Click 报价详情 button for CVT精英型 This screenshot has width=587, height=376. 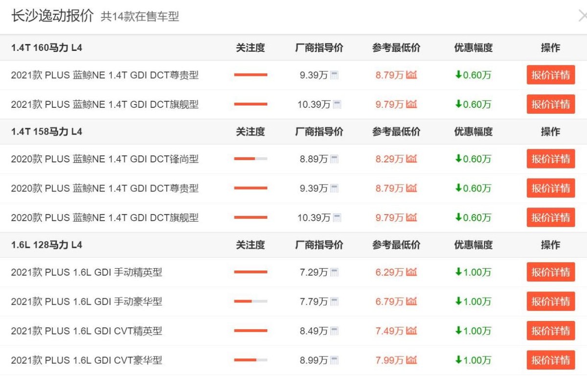click(x=551, y=331)
